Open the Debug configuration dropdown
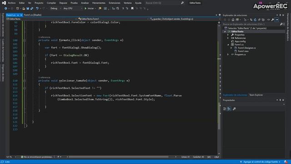This screenshot has height=164, width=291. 55,8
